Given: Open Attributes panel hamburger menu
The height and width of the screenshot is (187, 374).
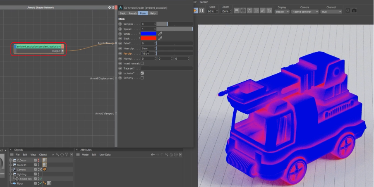Looking at the screenshot, I should pyautogui.click(x=78, y=155).
